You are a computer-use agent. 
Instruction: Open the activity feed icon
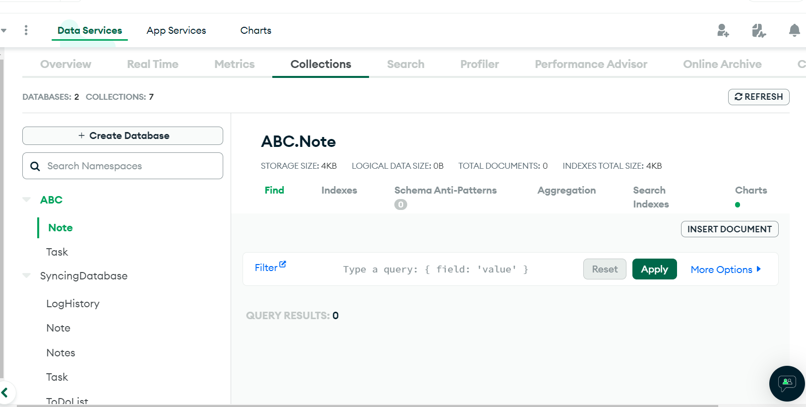758,31
